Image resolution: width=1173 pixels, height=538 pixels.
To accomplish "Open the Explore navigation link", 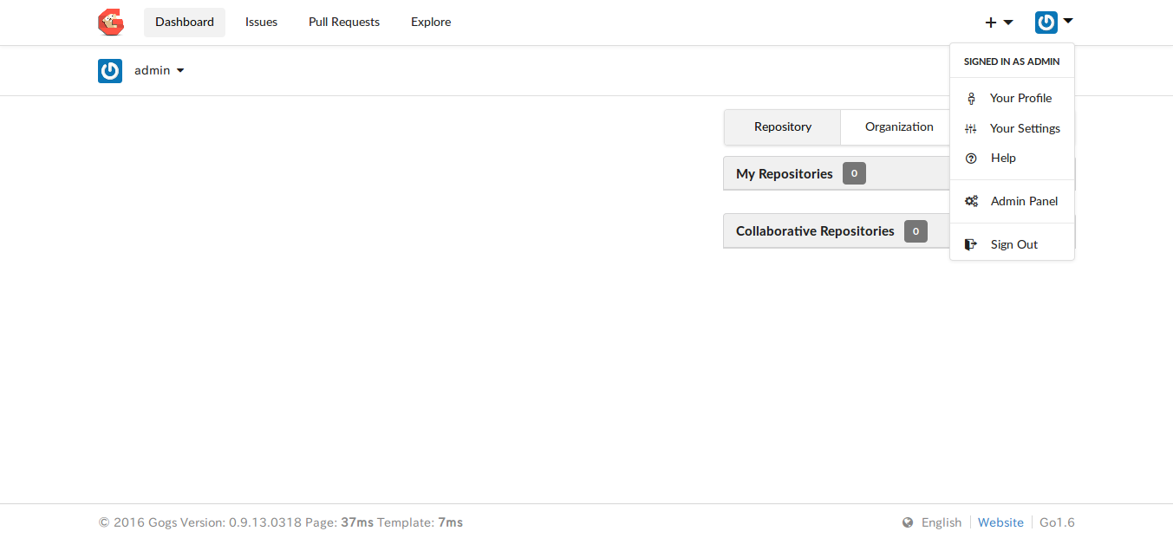I will pyautogui.click(x=431, y=23).
